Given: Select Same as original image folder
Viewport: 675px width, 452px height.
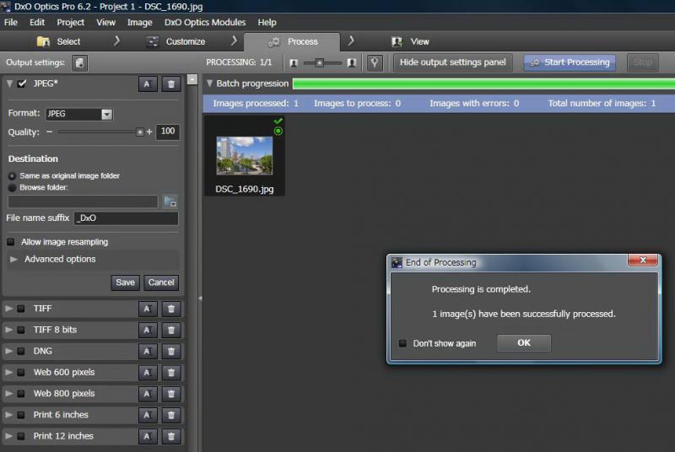Looking at the screenshot, I should click(x=12, y=176).
